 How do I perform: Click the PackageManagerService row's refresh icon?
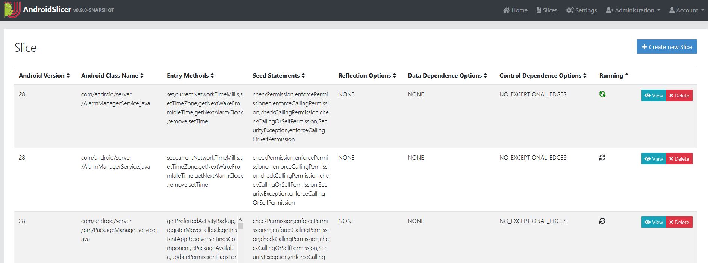(x=602, y=221)
